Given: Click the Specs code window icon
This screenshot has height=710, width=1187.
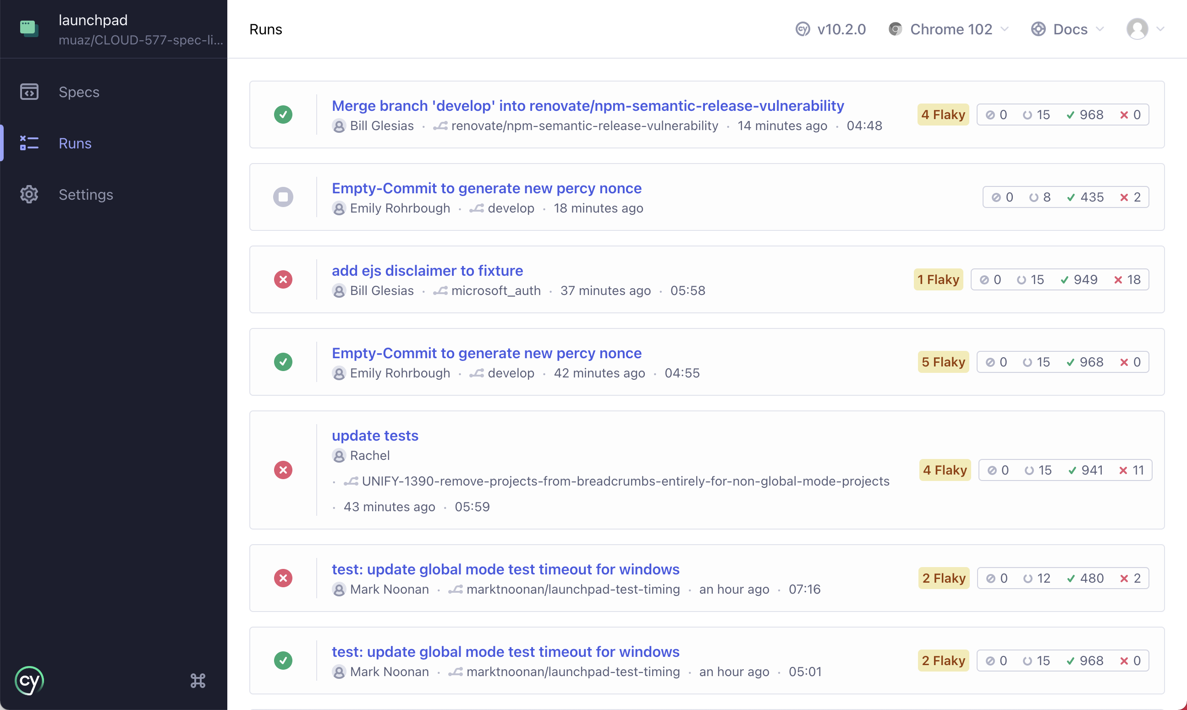Looking at the screenshot, I should (x=29, y=91).
